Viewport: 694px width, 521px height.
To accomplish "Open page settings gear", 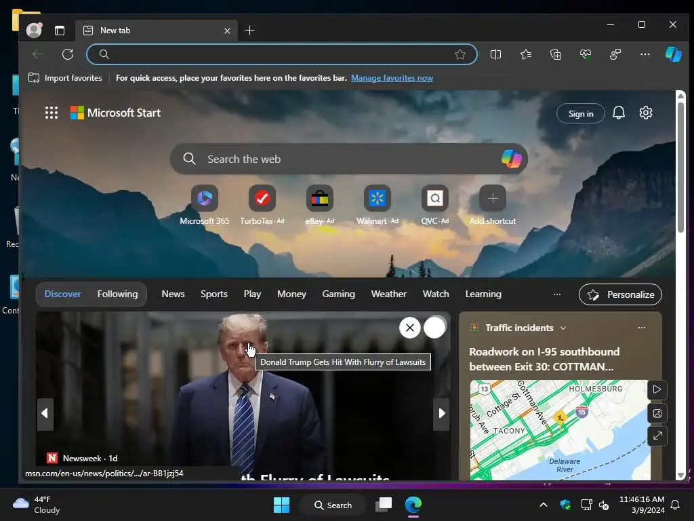I will pos(646,113).
